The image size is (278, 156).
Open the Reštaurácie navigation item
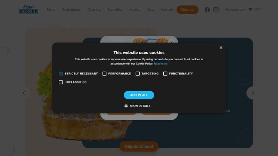coord(72,10)
